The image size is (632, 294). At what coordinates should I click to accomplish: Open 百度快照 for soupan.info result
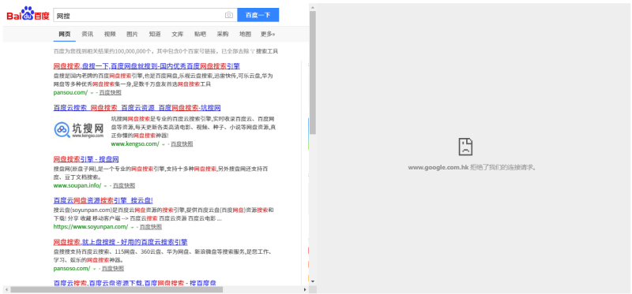click(x=124, y=185)
